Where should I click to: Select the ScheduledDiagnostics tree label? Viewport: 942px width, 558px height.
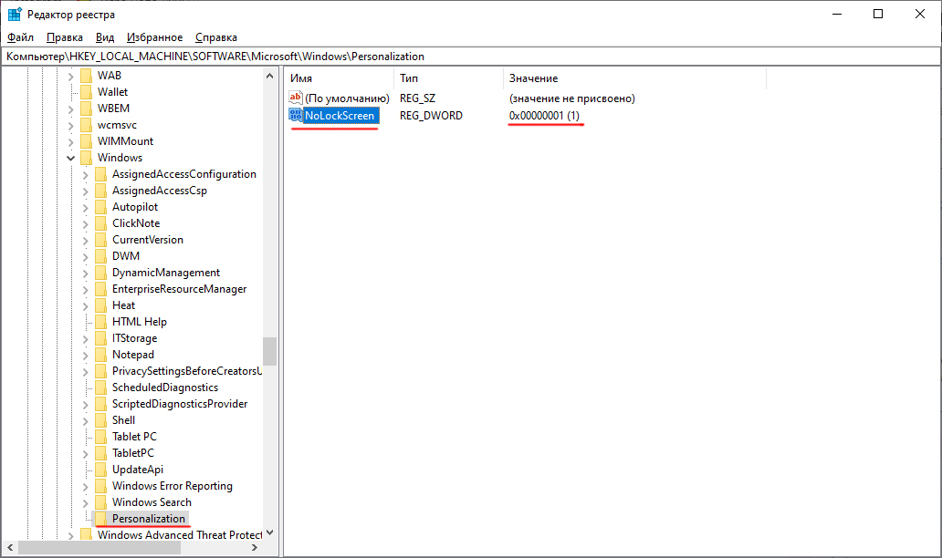tap(165, 387)
